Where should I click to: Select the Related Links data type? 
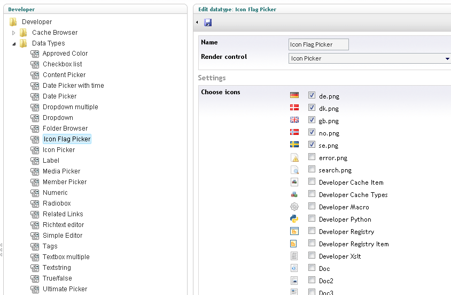(x=63, y=214)
